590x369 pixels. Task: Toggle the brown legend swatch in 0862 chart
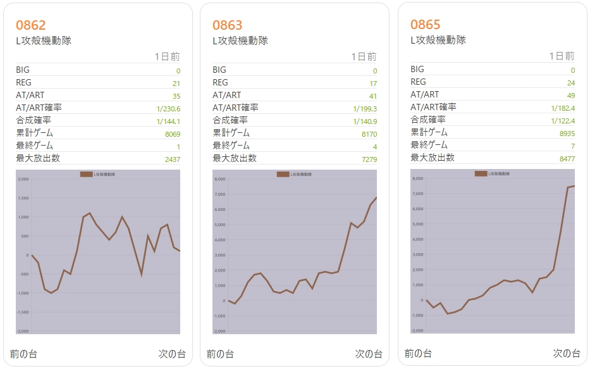[86, 174]
